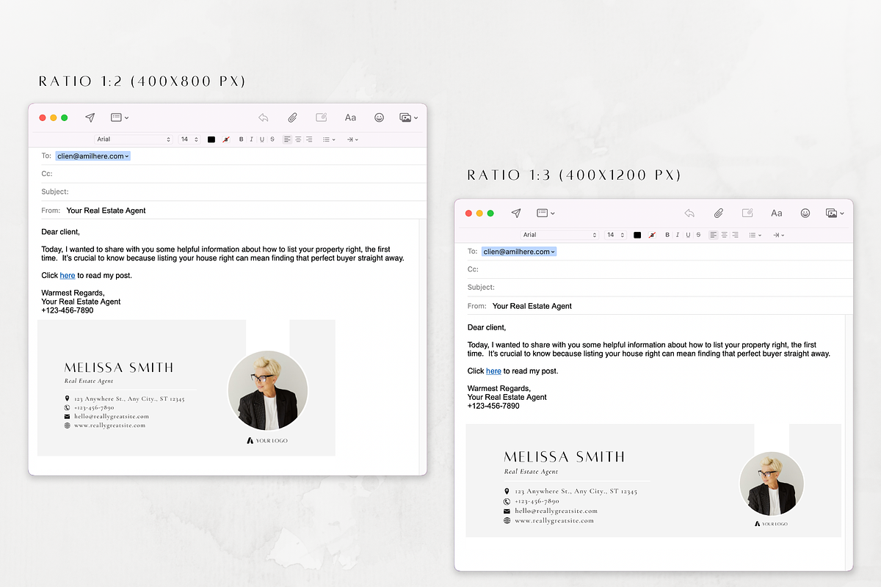Click the reply arrow in 1:2 window

coord(264,117)
